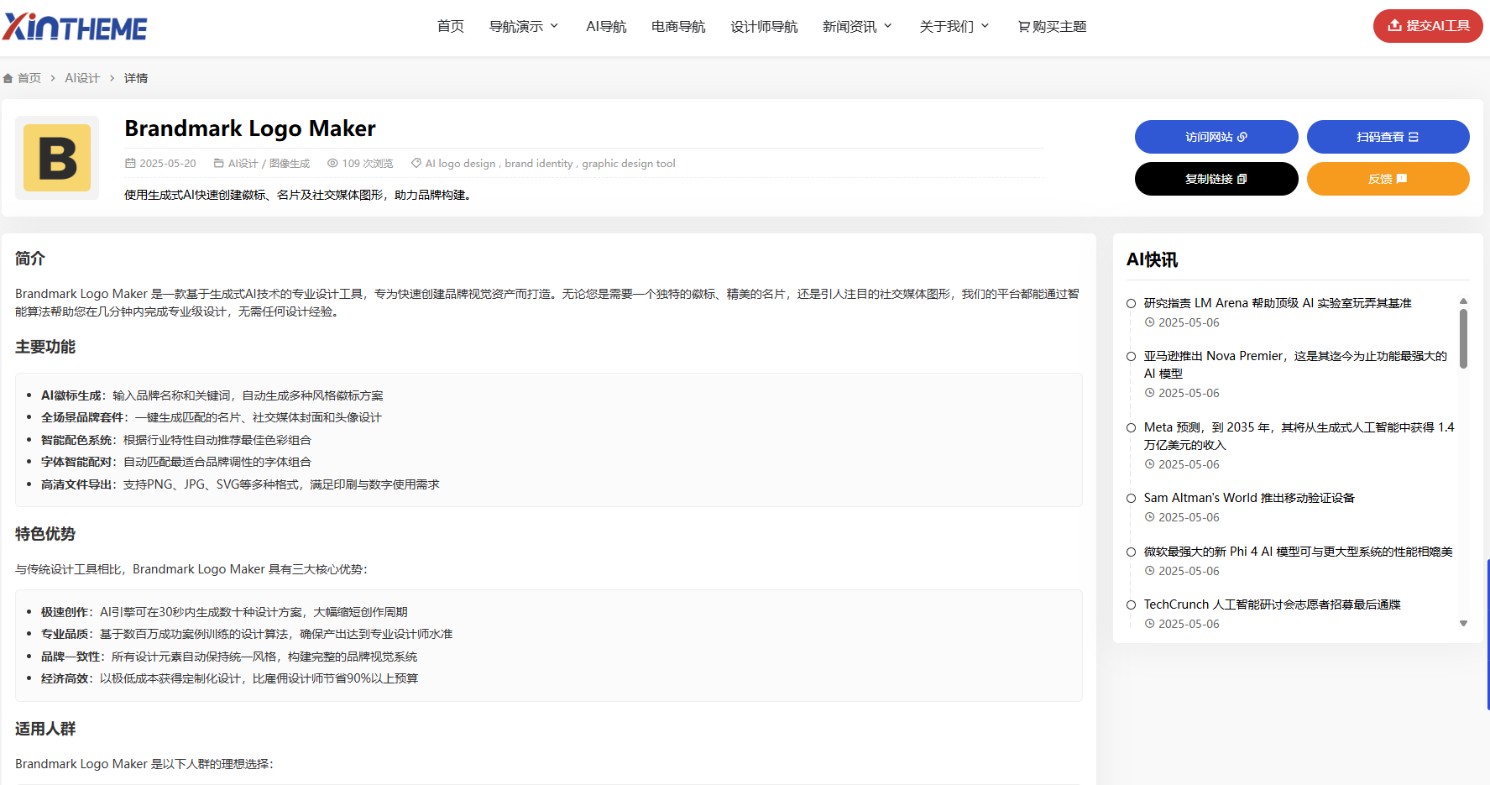Open 微软 Phi 4 AI news item
The width and height of the screenshot is (1490, 785).
coord(1298,552)
